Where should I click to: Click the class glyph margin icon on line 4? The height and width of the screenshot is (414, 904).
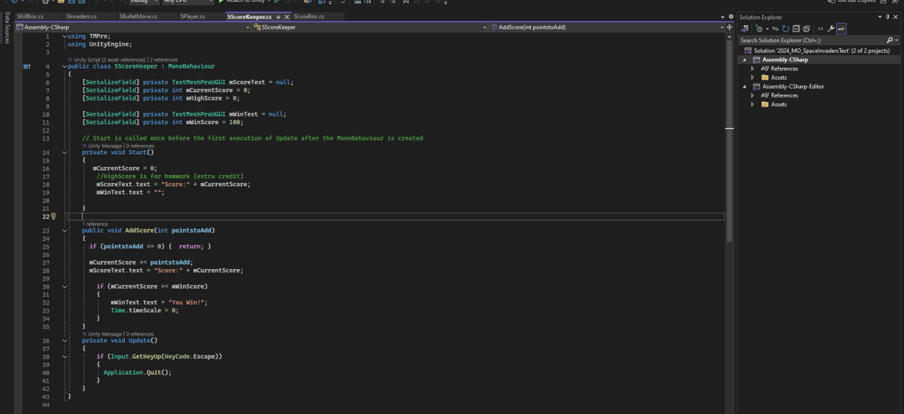pos(27,66)
